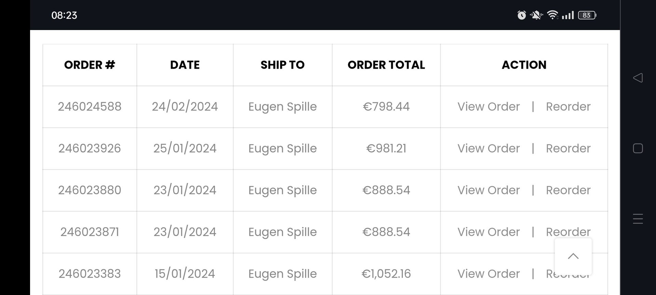View Order for the €1,052.16 order
Image resolution: width=656 pixels, height=295 pixels.
489,273
